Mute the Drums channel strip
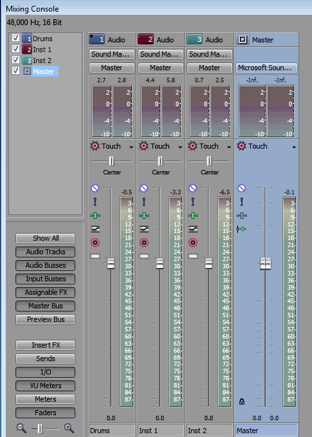This screenshot has height=437, width=312. pyautogui.click(x=95, y=189)
